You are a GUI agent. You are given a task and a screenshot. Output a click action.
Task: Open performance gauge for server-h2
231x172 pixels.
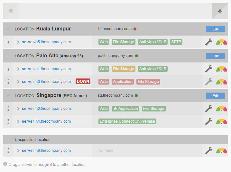221,109
